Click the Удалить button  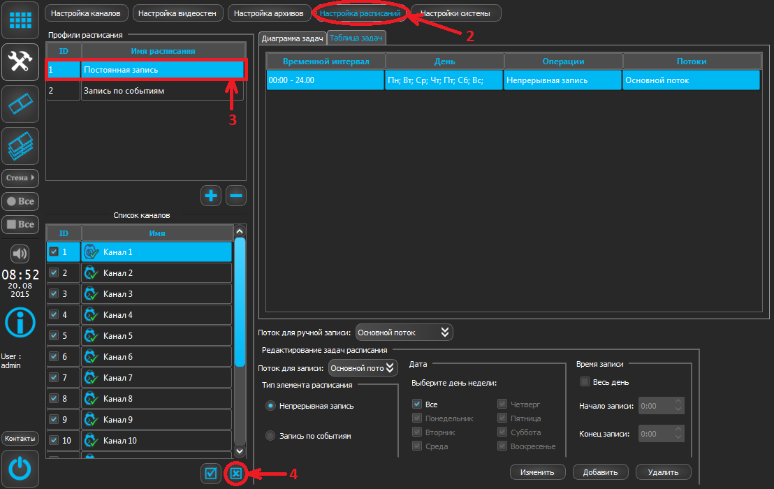tap(663, 472)
